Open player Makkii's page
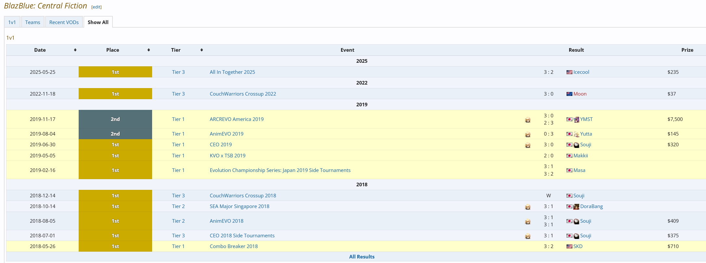 point(581,156)
